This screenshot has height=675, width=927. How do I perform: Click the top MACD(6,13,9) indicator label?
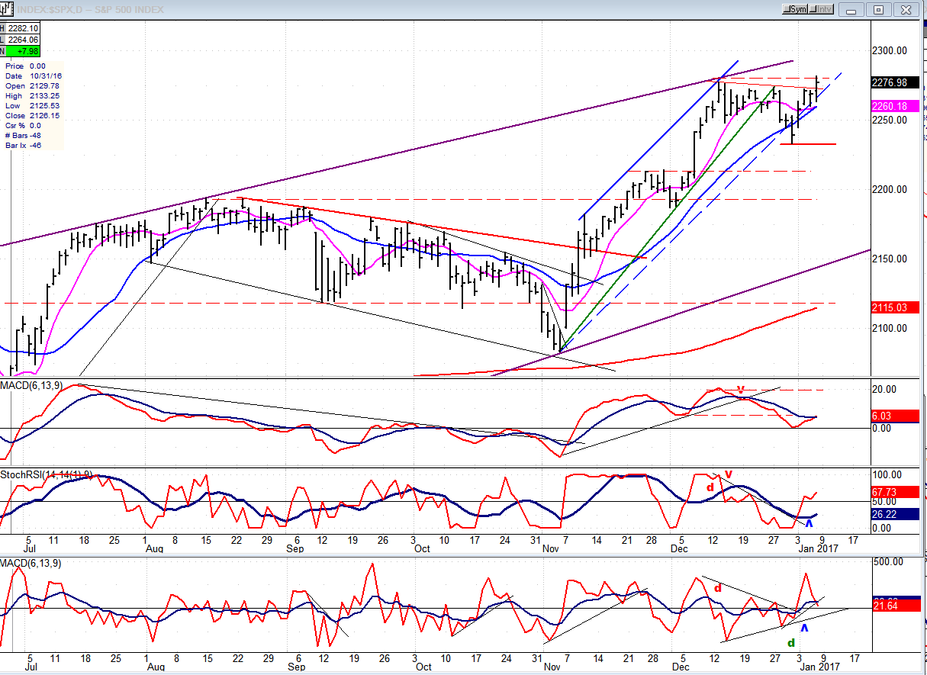click(31, 384)
